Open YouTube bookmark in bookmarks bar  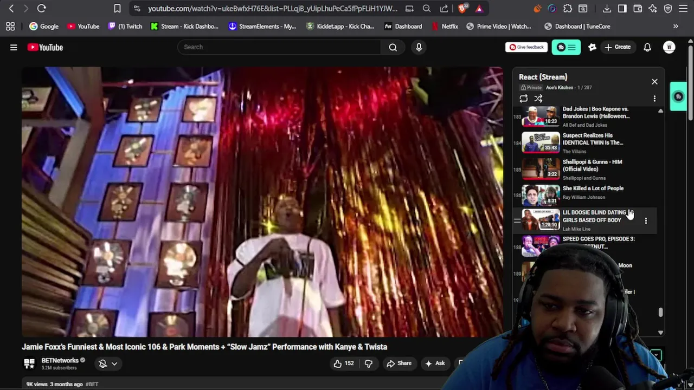[83, 26]
